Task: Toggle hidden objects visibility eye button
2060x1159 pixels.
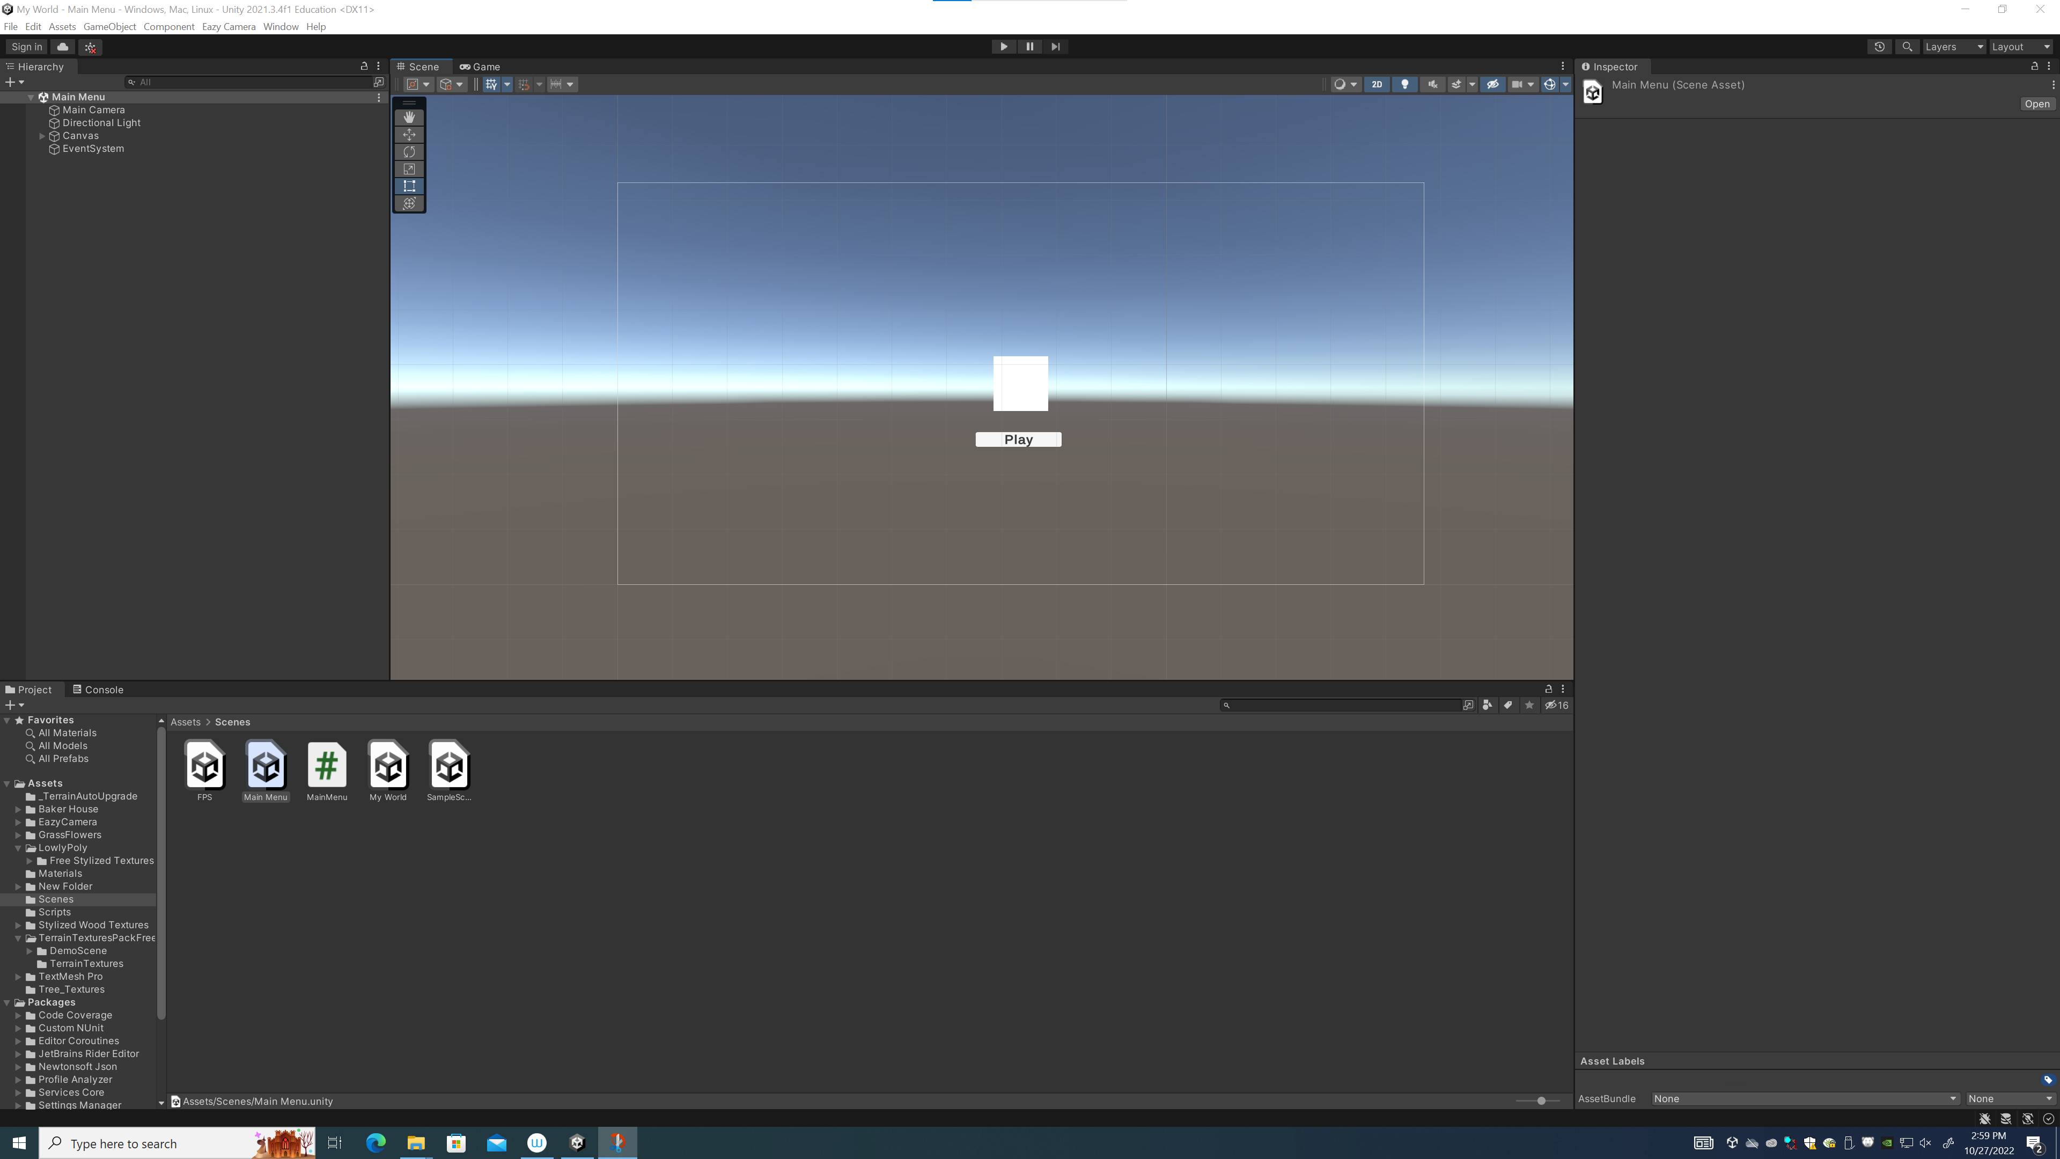Action: (x=1492, y=84)
